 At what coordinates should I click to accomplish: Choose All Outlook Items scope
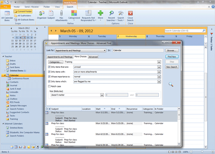[24, 20]
